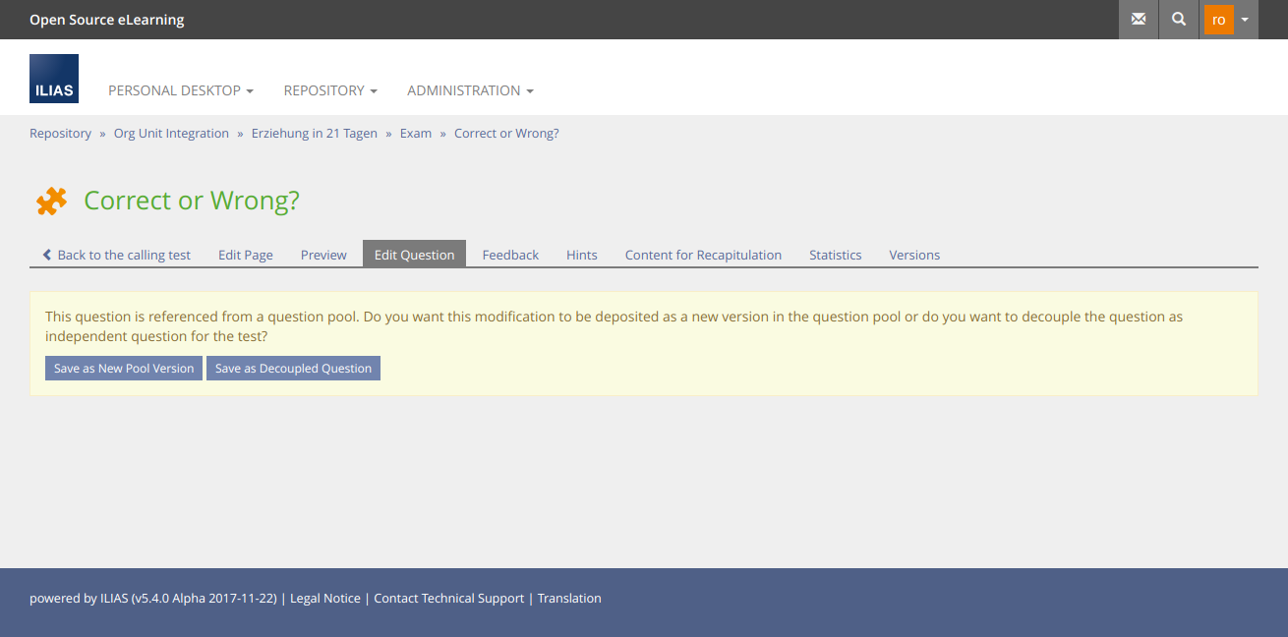Click the orange puzzle question icon
Image resolution: width=1288 pixels, height=637 pixels.
coord(51,201)
